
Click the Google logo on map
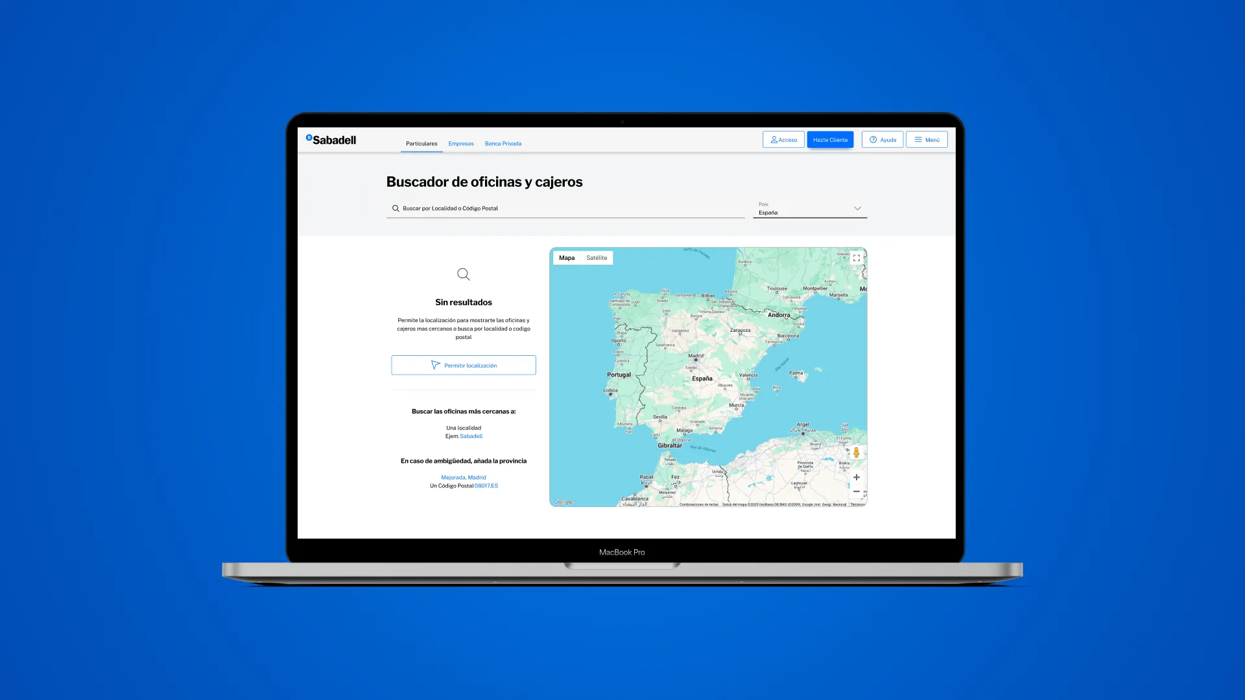pos(563,502)
